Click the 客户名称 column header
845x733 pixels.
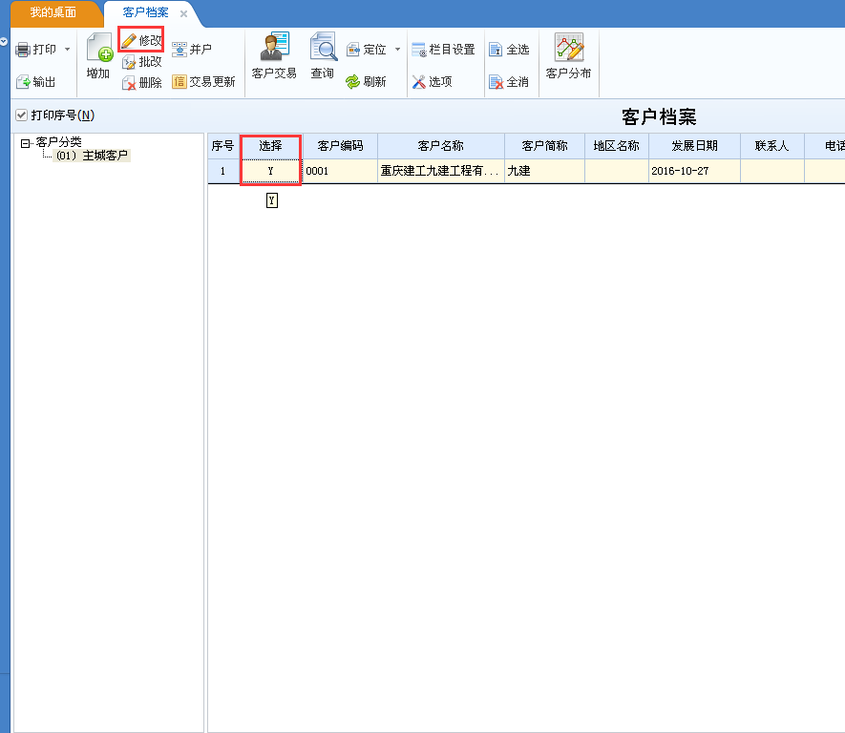coord(440,146)
